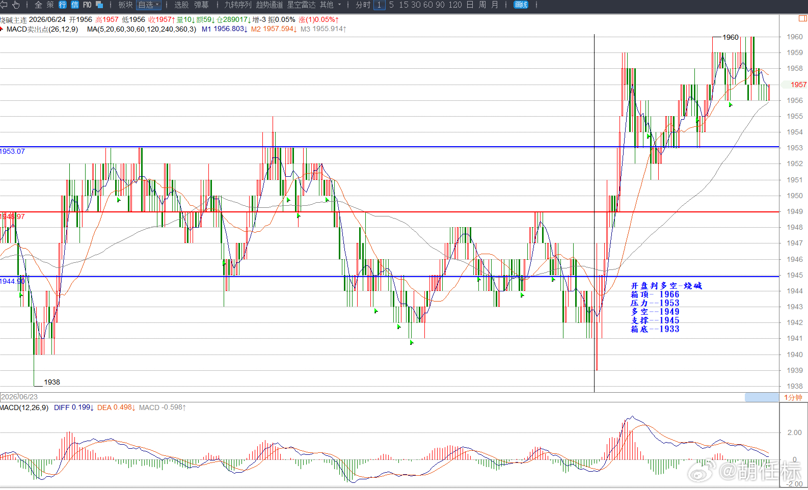Click the 箱顶 1966 annotation line
808x490 pixels.
[x=655, y=294]
